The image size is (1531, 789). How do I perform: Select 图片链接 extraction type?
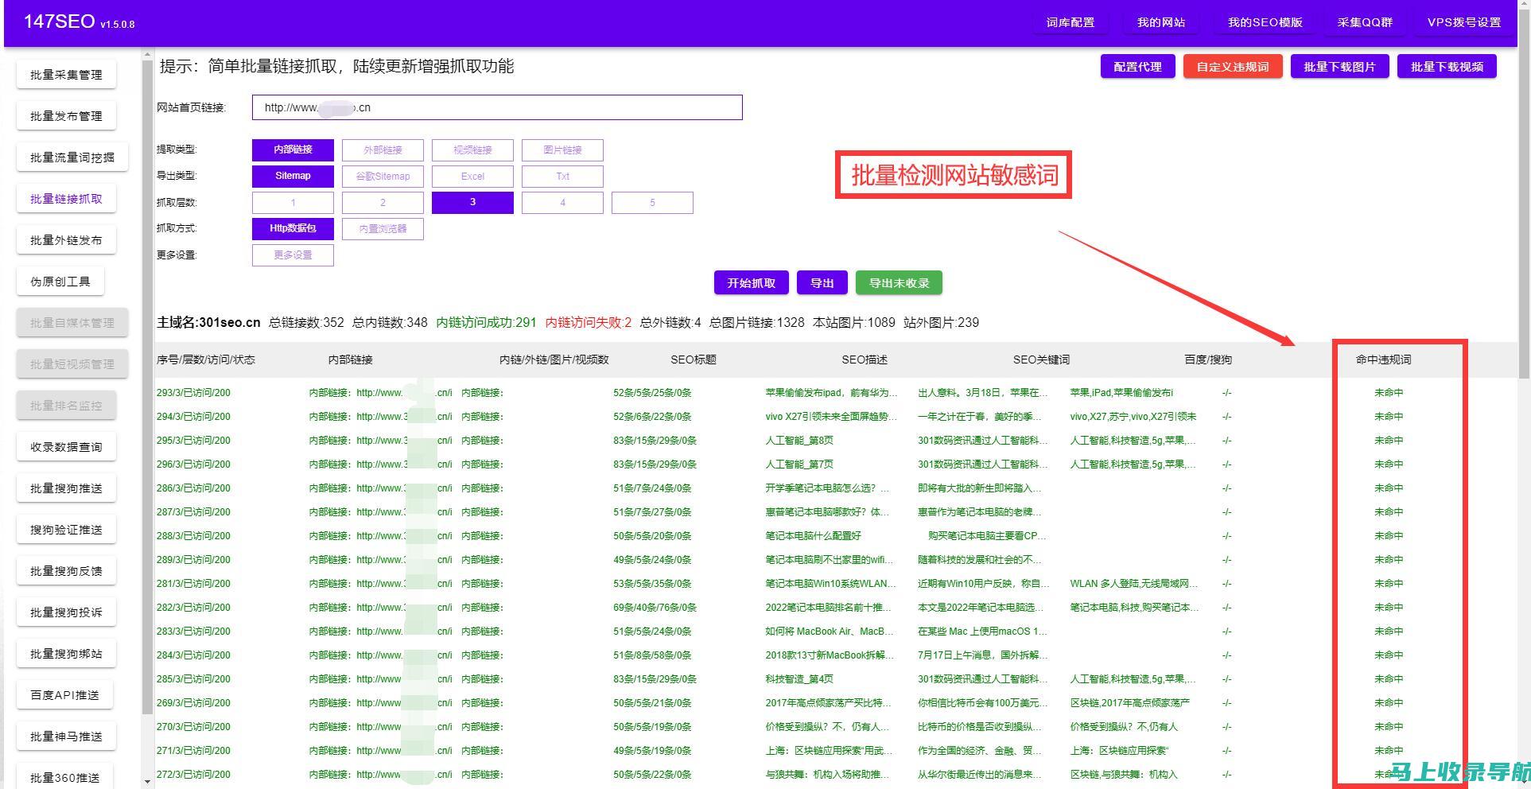click(x=562, y=150)
